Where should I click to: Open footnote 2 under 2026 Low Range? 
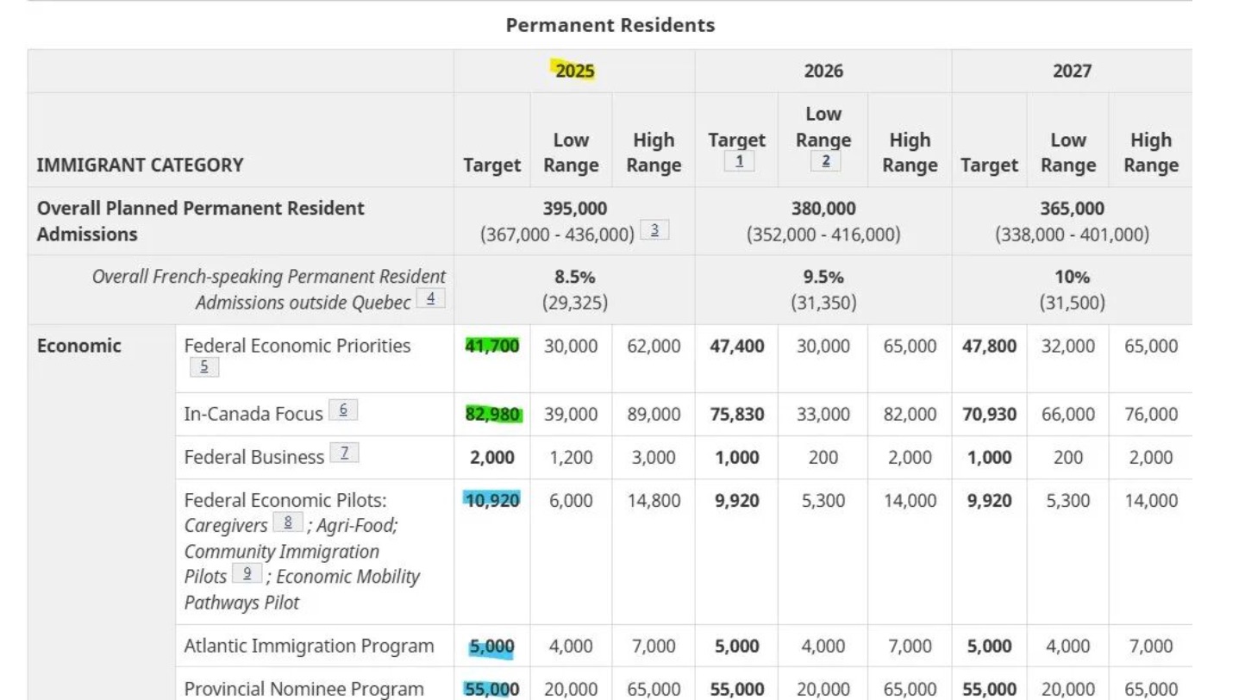point(825,161)
